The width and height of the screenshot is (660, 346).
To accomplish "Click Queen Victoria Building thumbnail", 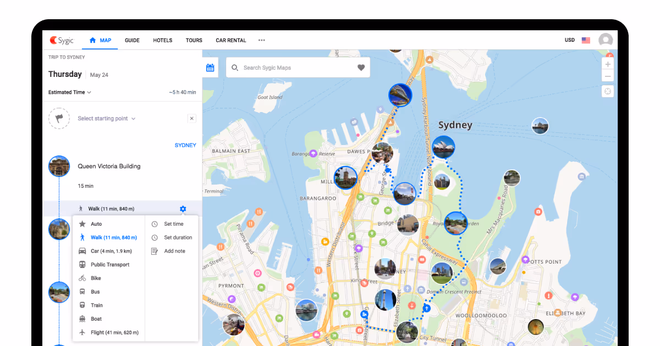I will point(59,166).
